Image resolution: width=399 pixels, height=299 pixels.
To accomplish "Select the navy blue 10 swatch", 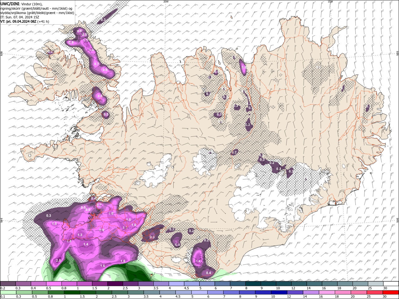I will [x=280, y=292].
